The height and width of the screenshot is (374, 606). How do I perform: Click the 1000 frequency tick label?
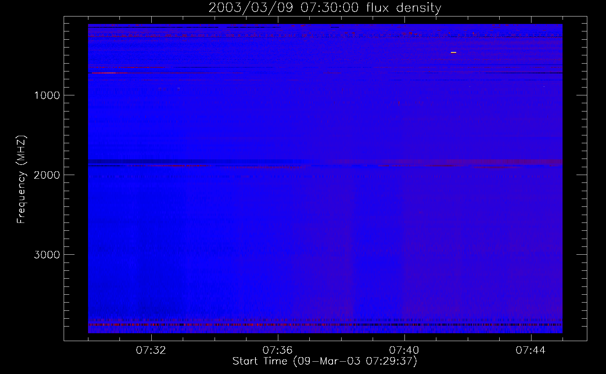(x=47, y=95)
